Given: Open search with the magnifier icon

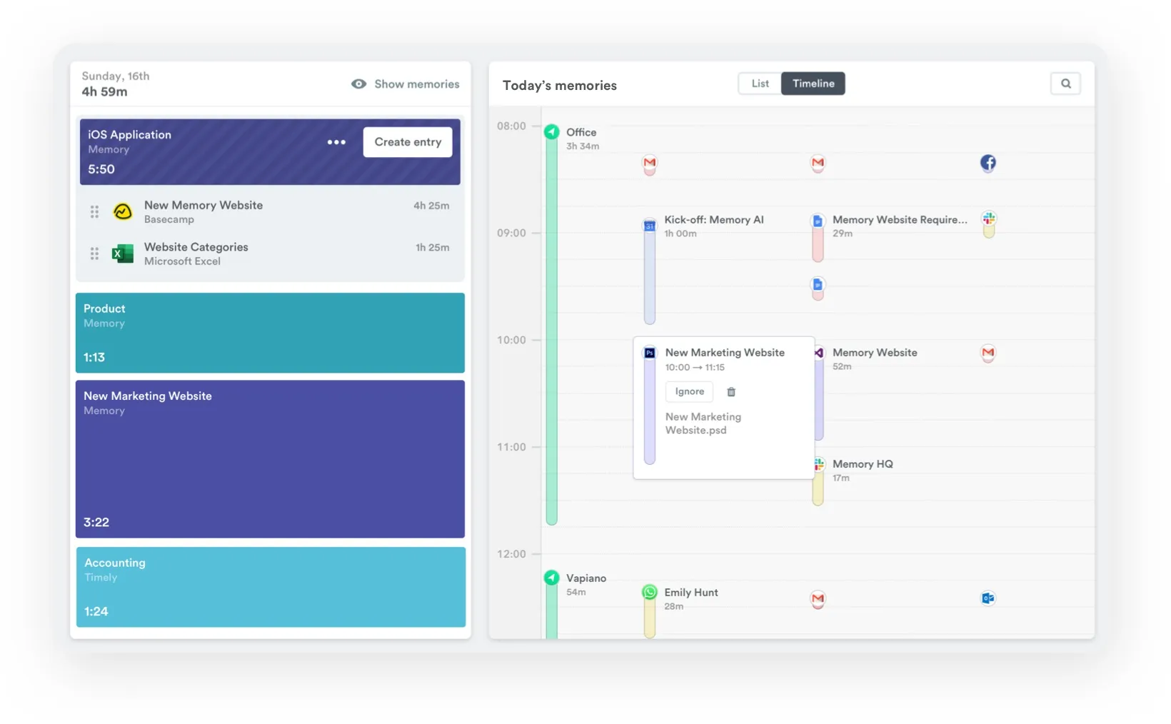Looking at the screenshot, I should (x=1065, y=84).
